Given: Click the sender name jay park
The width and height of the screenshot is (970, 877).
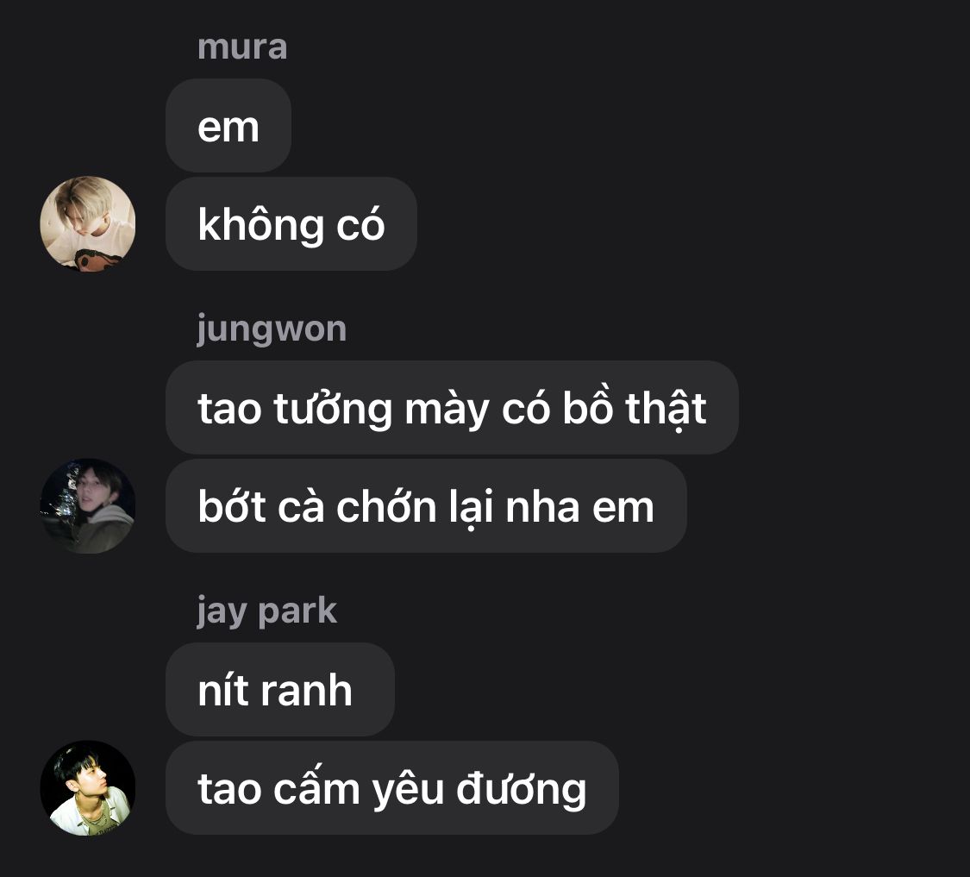Looking at the screenshot, I should coord(267,611).
